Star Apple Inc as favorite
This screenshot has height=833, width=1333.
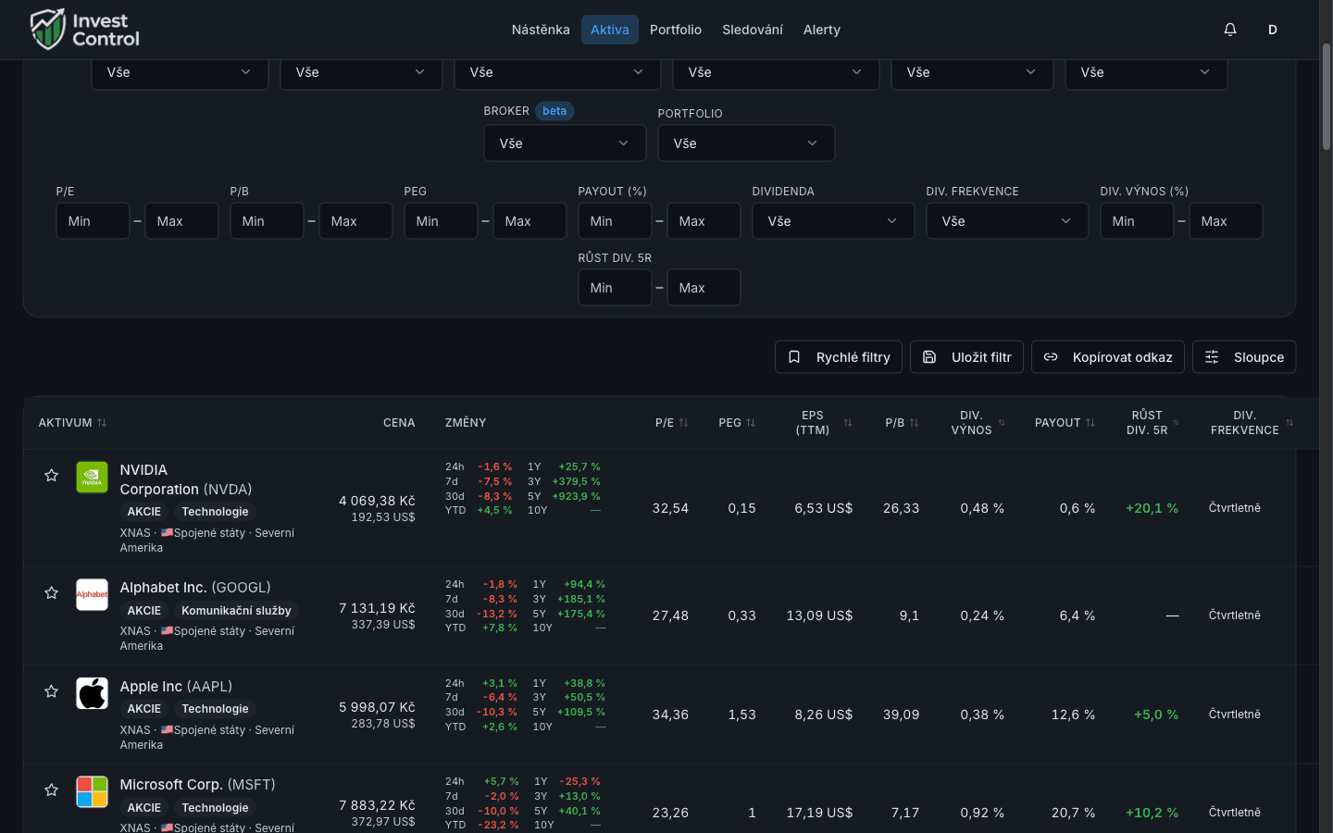pos(52,691)
